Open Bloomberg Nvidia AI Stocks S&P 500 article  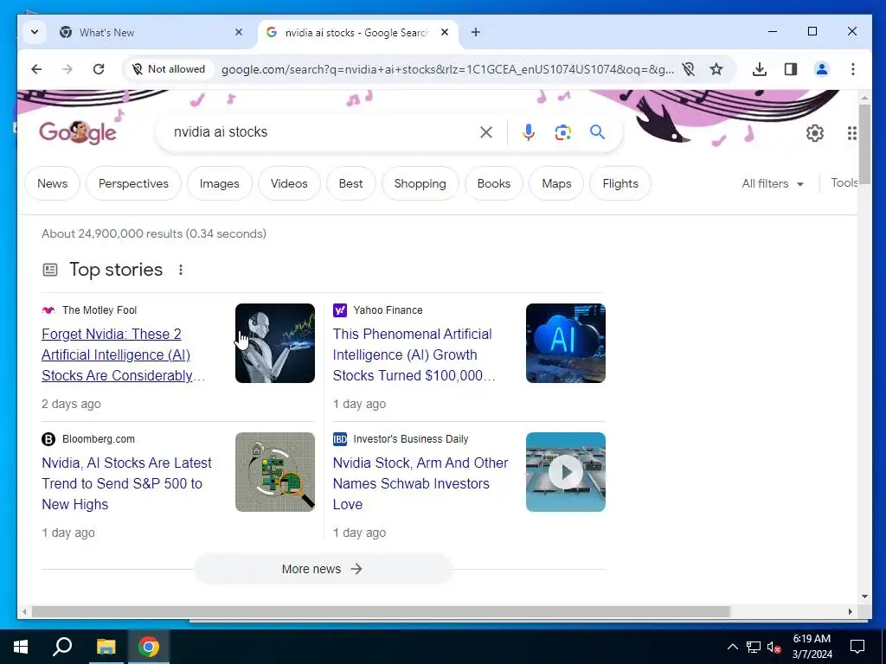(x=126, y=483)
